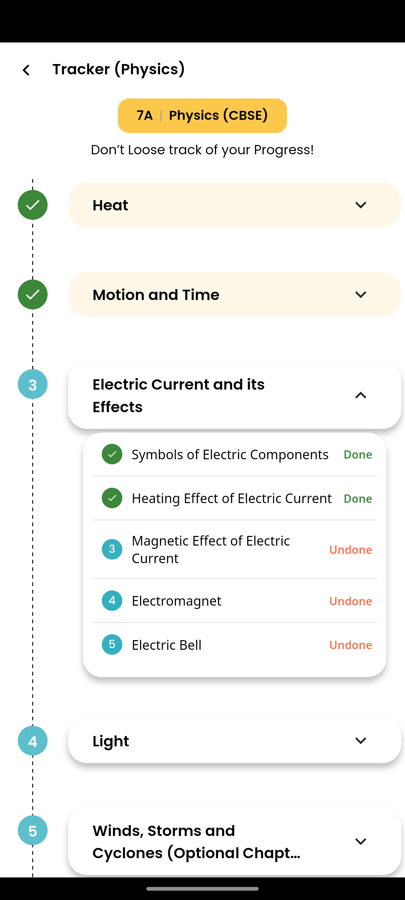
Task: Expand the Motion and Time chevron
Action: point(361,295)
